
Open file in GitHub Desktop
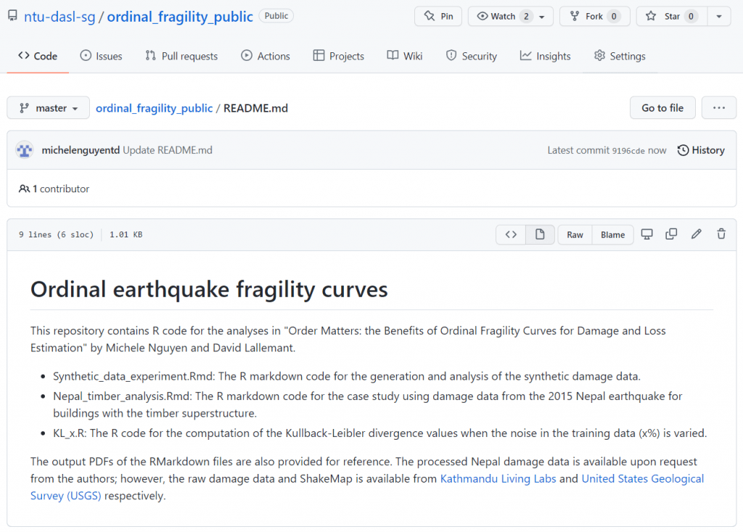[x=646, y=234]
